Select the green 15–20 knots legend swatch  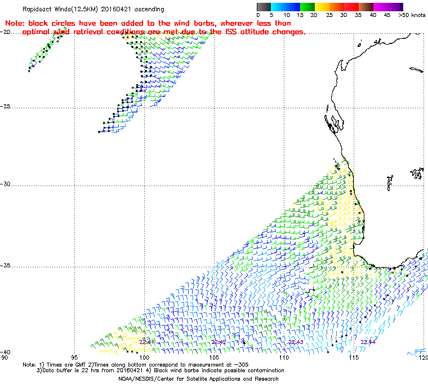[x=307, y=7]
